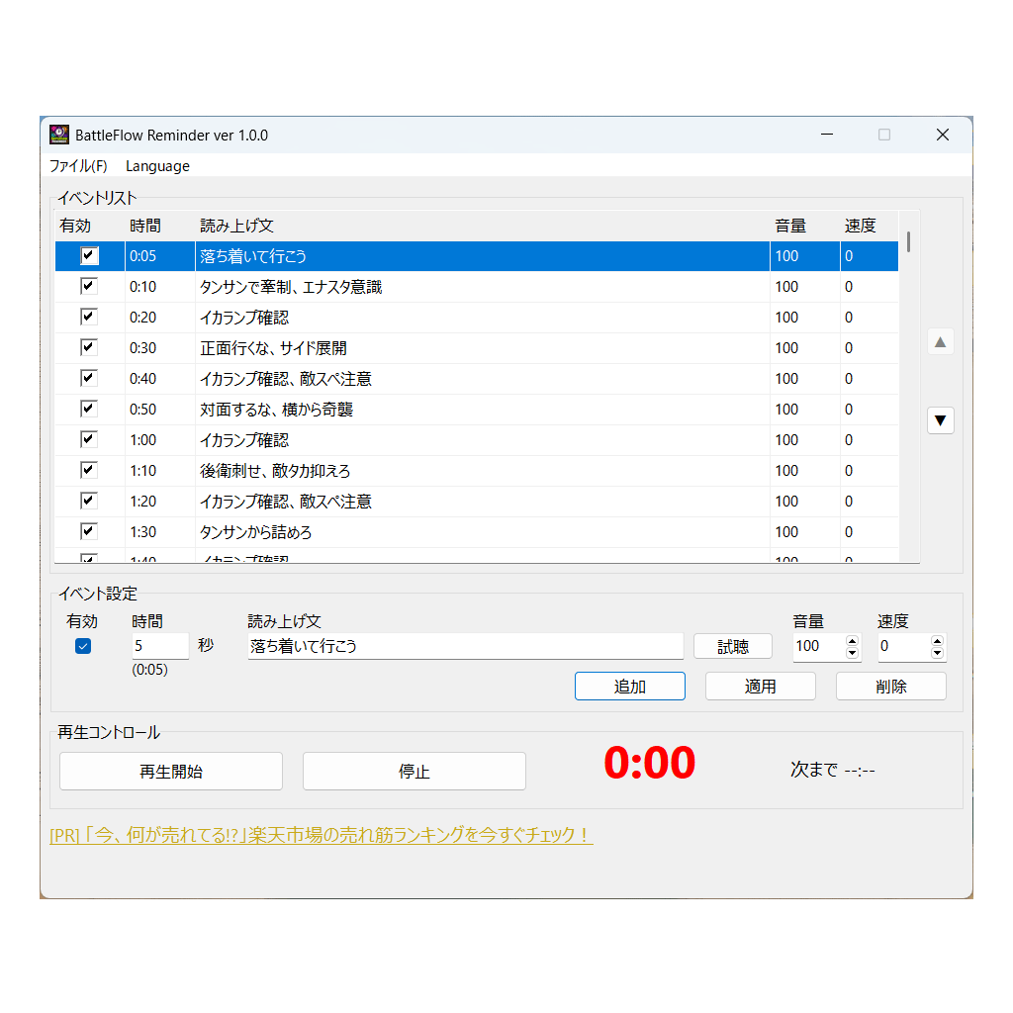Open the Language menu
Viewport: 1013px width, 1013px height.
pyautogui.click(x=157, y=166)
